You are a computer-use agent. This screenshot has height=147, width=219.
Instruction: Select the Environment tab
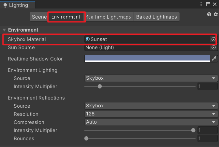coord(66,17)
